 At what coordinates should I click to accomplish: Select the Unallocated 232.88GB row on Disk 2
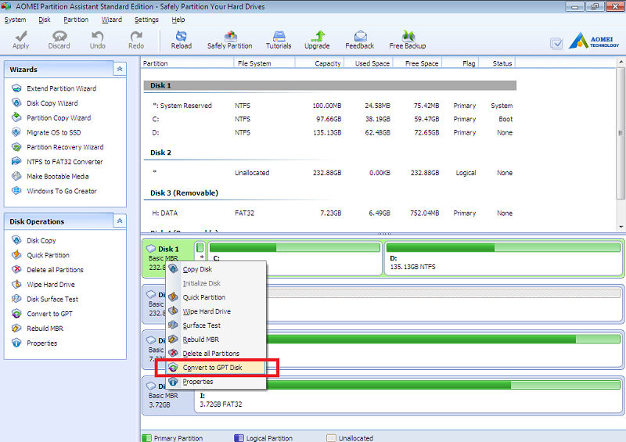coord(329,172)
